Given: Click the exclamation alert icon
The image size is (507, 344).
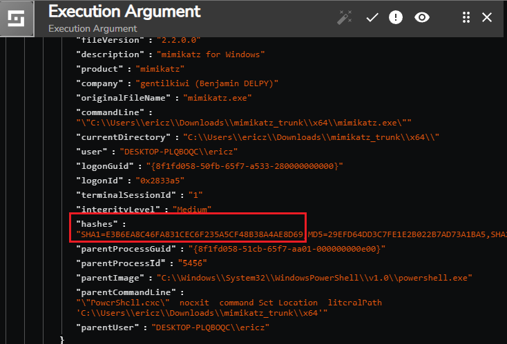Looking at the screenshot, I should 396,17.
